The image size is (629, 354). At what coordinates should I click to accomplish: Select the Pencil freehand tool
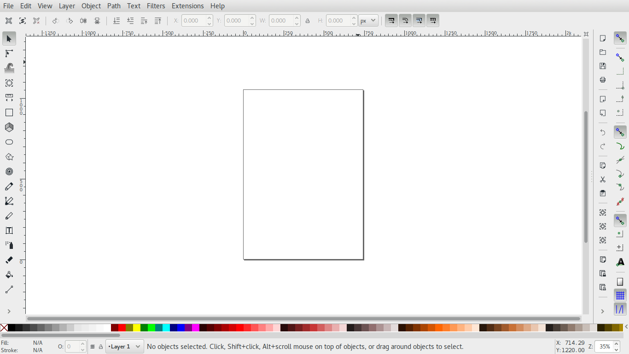pos(9,186)
